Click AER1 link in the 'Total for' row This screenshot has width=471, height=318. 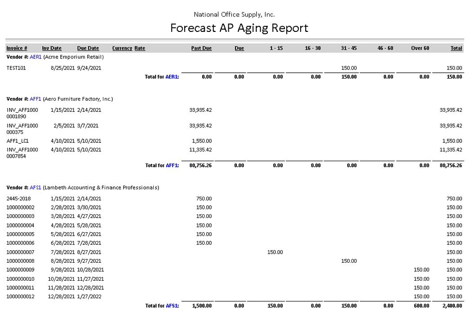[172, 77]
